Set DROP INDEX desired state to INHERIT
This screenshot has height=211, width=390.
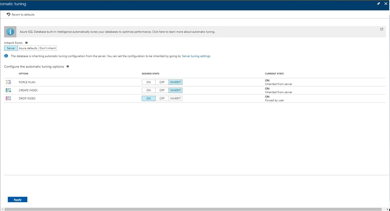point(175,98)
